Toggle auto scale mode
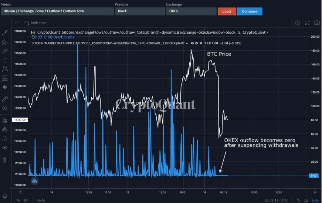Viewport: 322px width, 203px height. (315, 200)
